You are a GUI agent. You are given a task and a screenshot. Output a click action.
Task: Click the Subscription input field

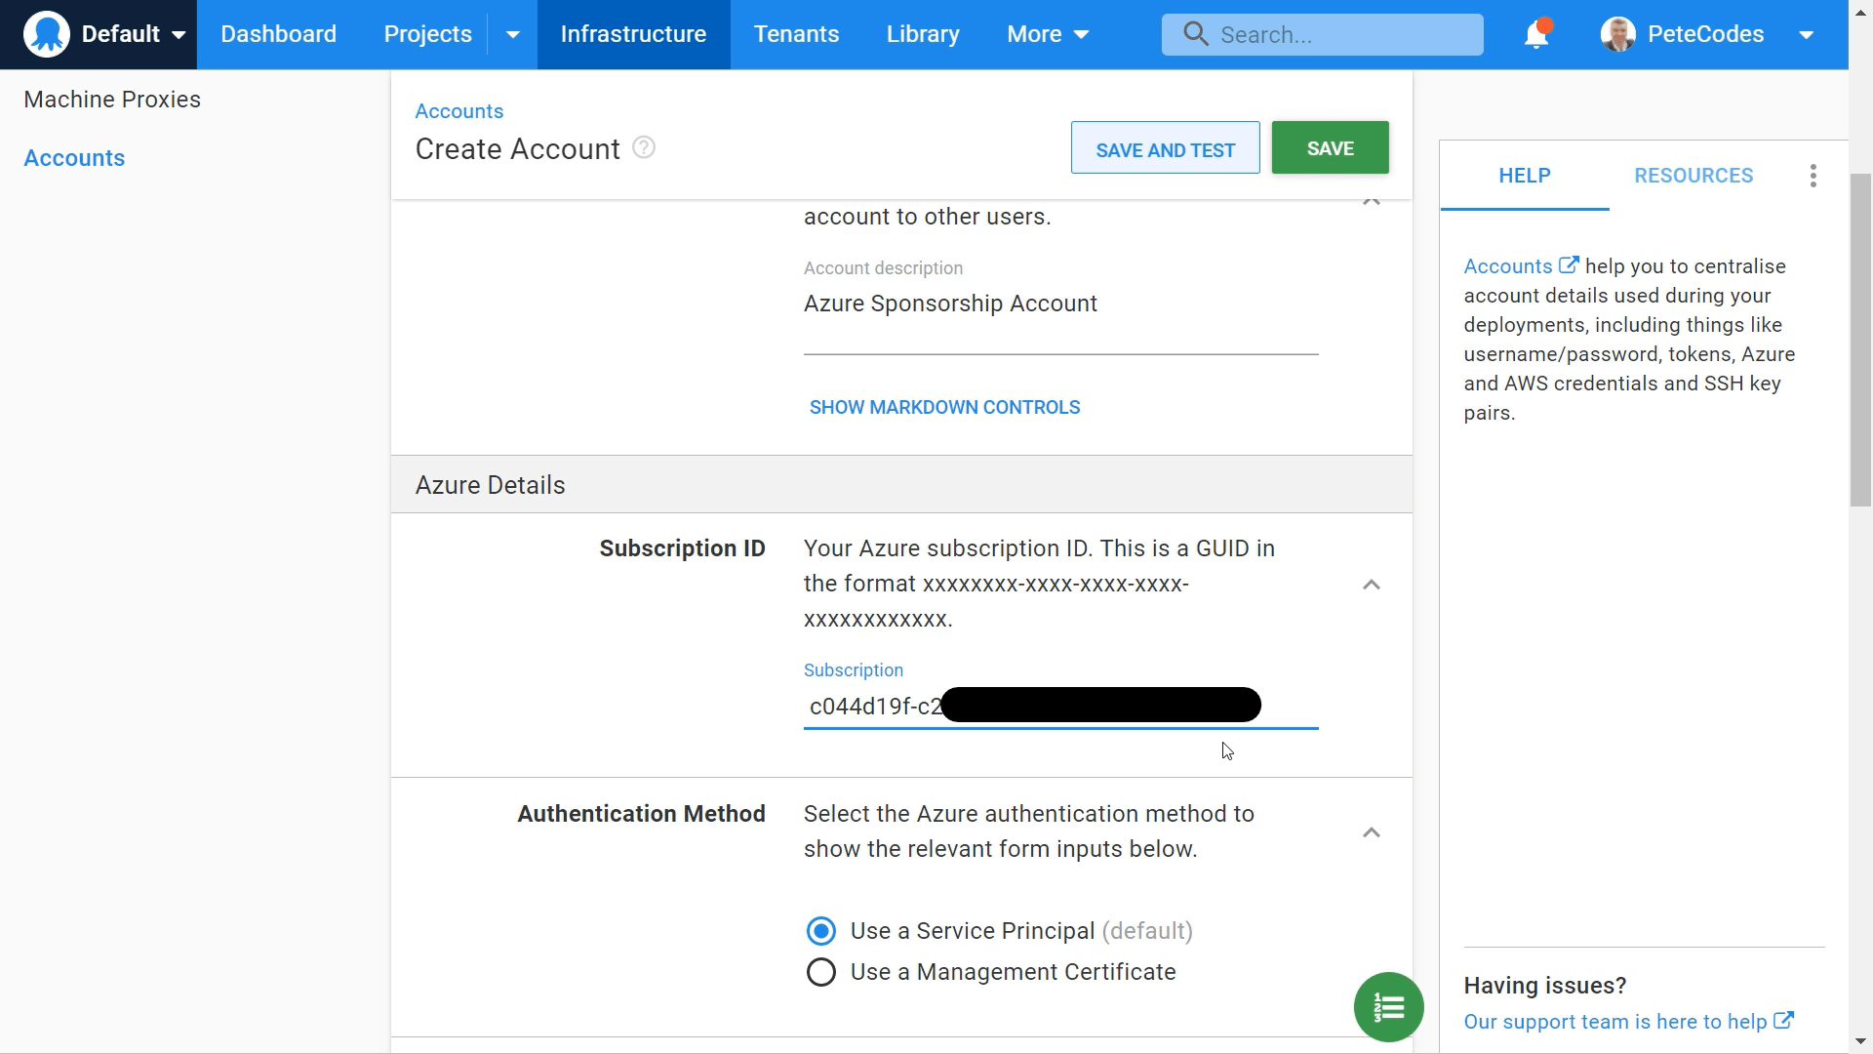tap(1060, 707)
